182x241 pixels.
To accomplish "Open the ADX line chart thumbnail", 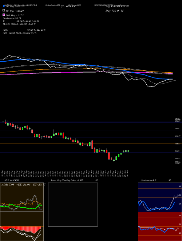I will coord(22,197).
